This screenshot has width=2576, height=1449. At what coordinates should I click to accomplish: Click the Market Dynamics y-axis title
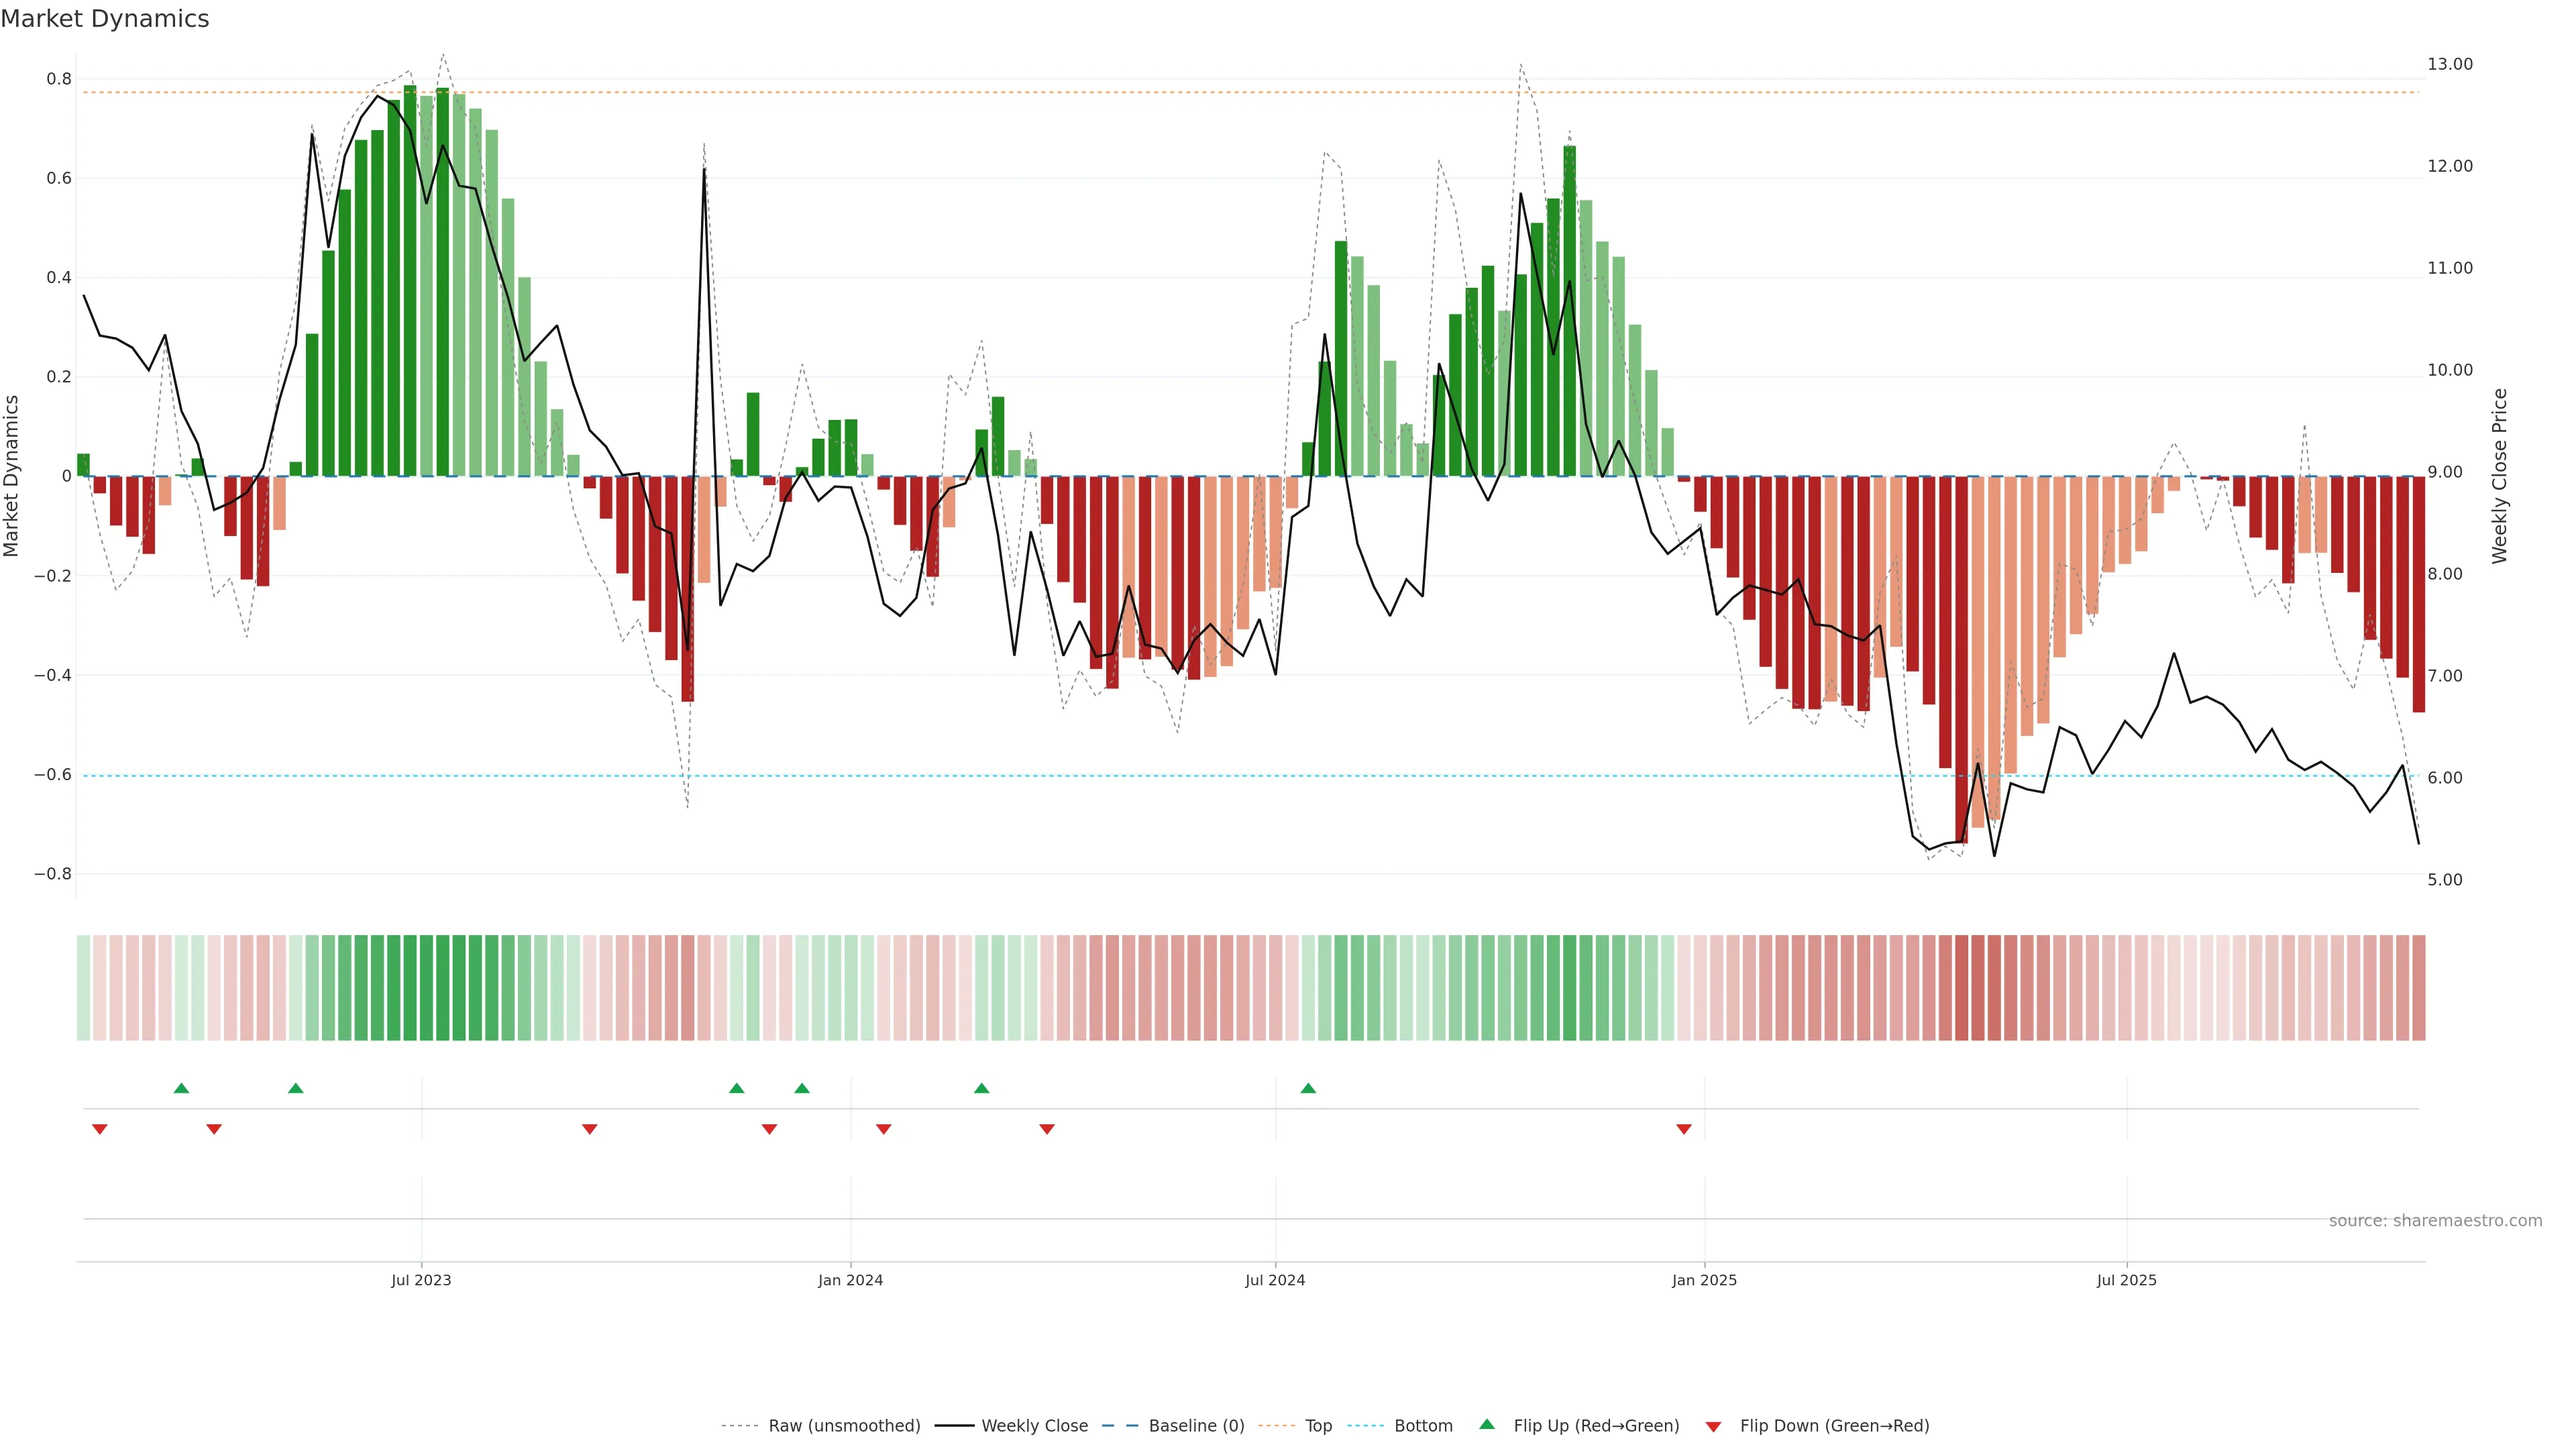pos(12,476)
